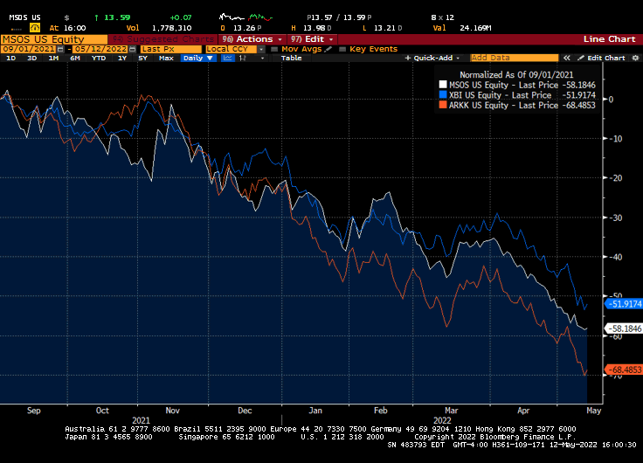The height and width of the screenshot is (463, 643).
Task: Select the 3D range tab
Action: 32,59
